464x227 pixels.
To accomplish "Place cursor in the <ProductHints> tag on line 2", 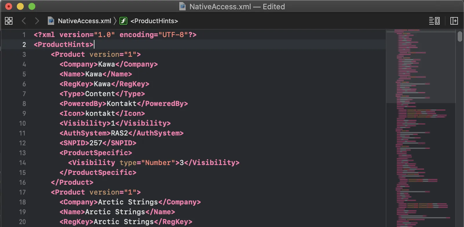I will (x=64, y=45).
